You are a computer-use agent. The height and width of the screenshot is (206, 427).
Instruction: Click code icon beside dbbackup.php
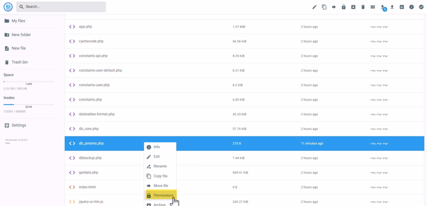(x=72, y=158)
